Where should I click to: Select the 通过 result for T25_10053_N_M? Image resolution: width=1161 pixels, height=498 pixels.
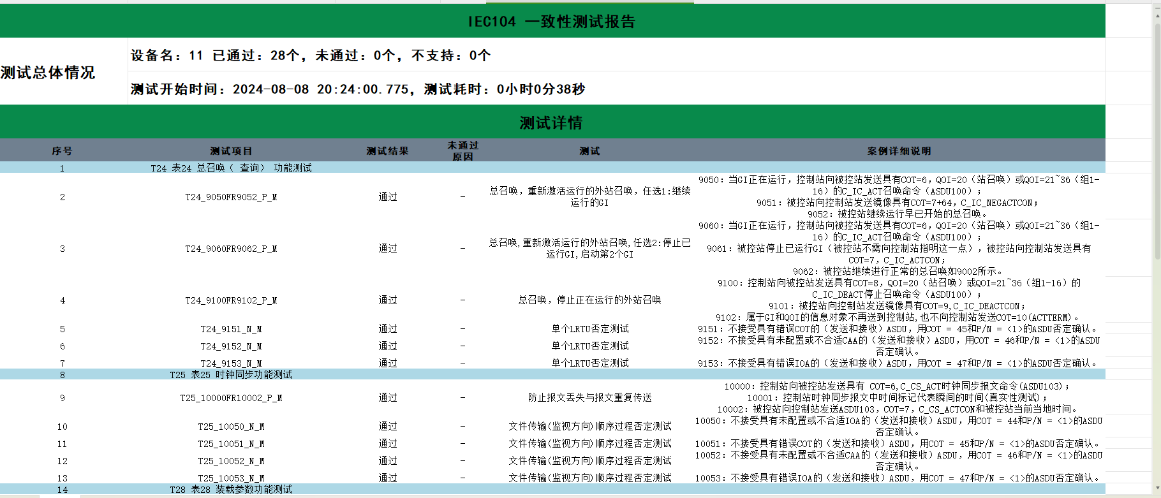[x=387, y=478]
